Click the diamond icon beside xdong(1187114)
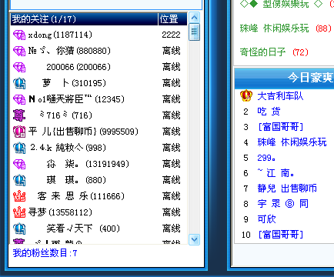Image resolution: width=334 pixels, height=277 pixels. click(19, 35)
